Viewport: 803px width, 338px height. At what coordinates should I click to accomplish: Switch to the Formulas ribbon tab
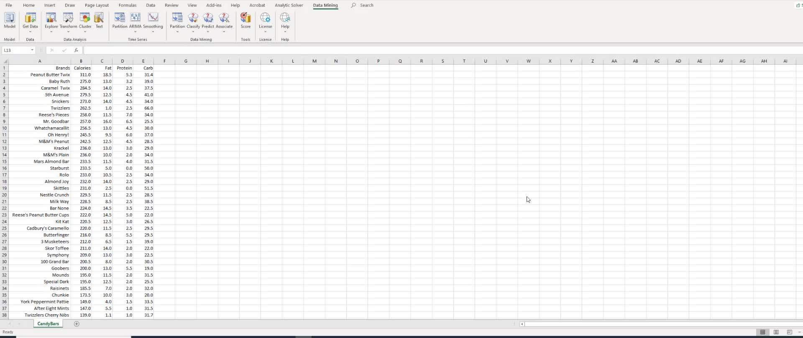[128, 5]
